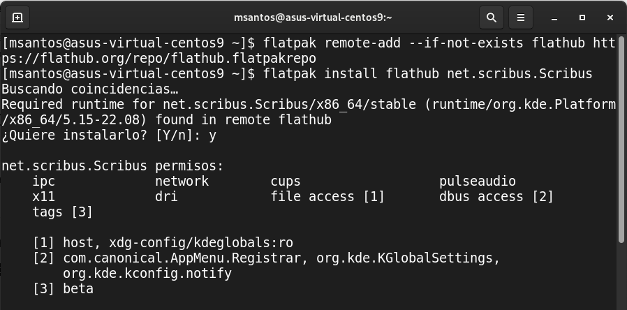Viewport: 627px width, 310px height.
Task: Click the search magnifier icon
Action: [492, 17]
